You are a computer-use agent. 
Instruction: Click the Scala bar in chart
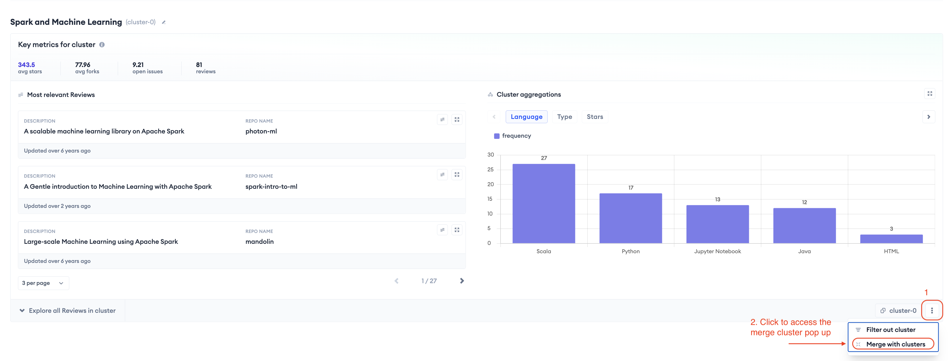pos(543,203)
